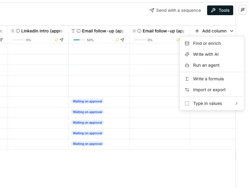
Task: Open the magic wand panel icon
Action: (243, 10)
